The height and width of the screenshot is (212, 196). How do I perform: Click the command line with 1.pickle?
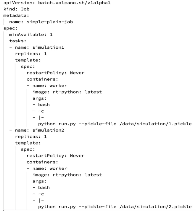pyautogui.click(x=115, y=124)
